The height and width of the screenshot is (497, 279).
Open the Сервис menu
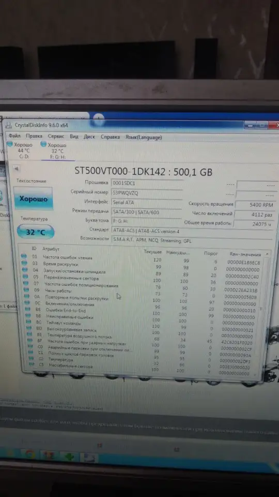point(56,136)
